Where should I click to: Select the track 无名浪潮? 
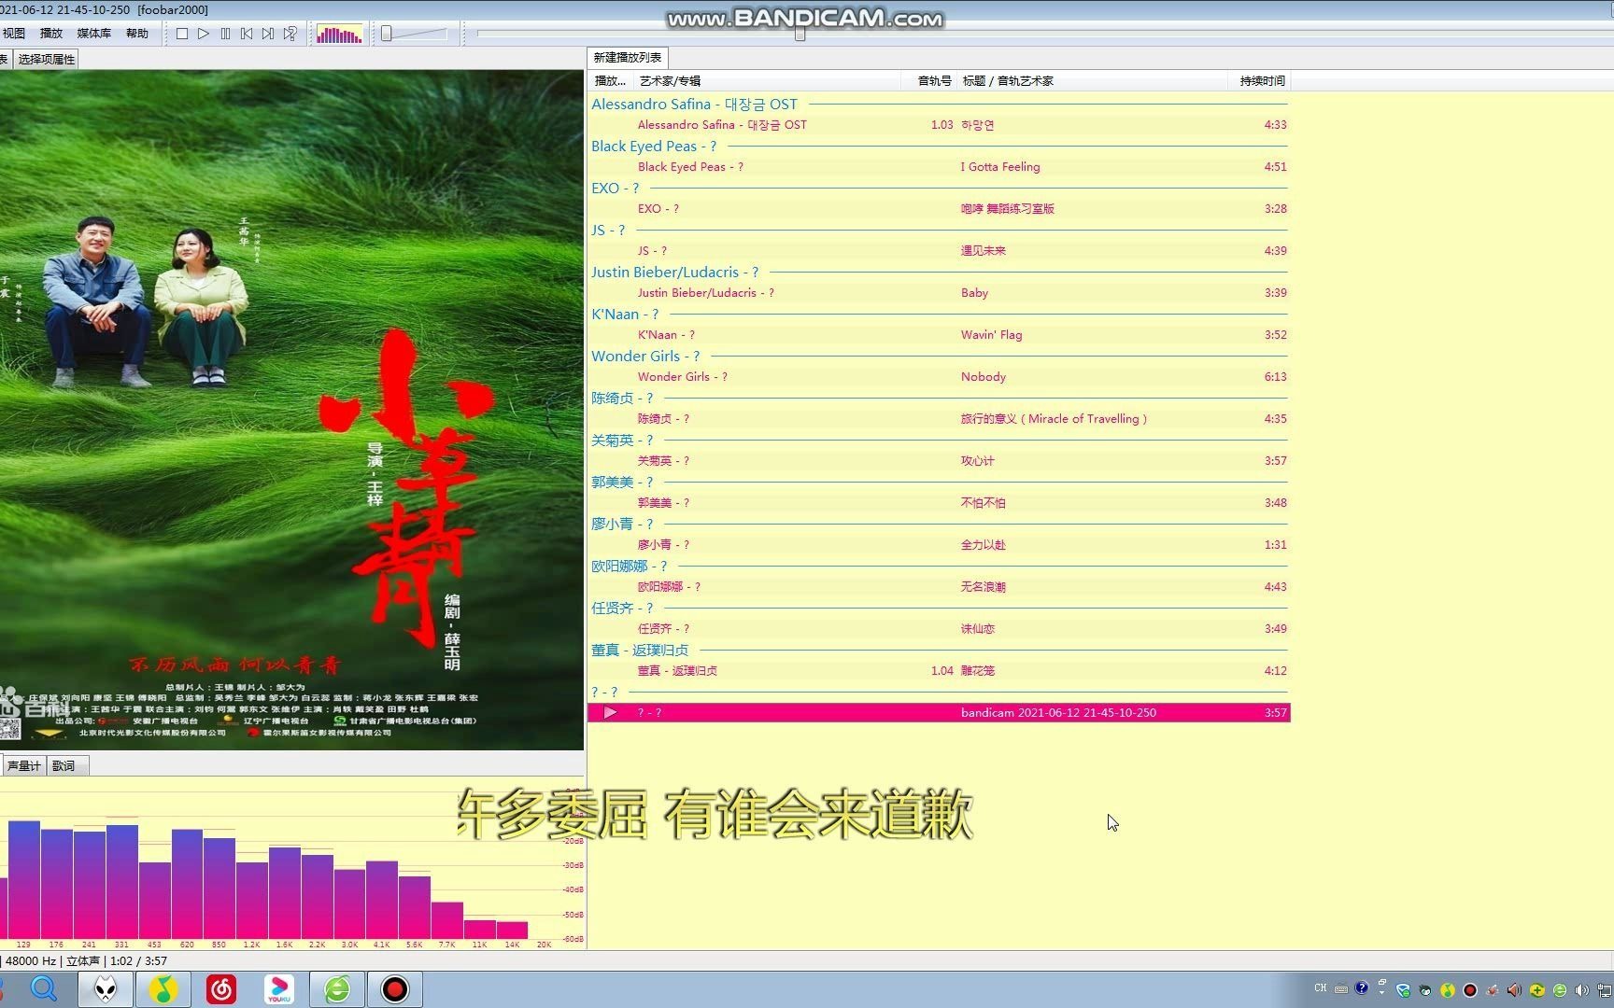(x=939, y=587)
